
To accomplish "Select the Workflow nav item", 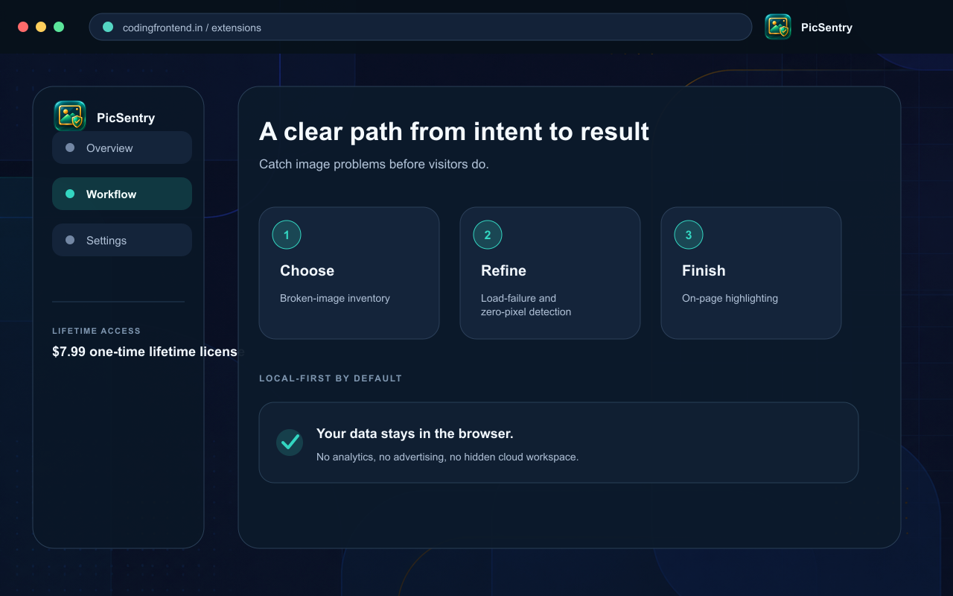I will (122, 194).
